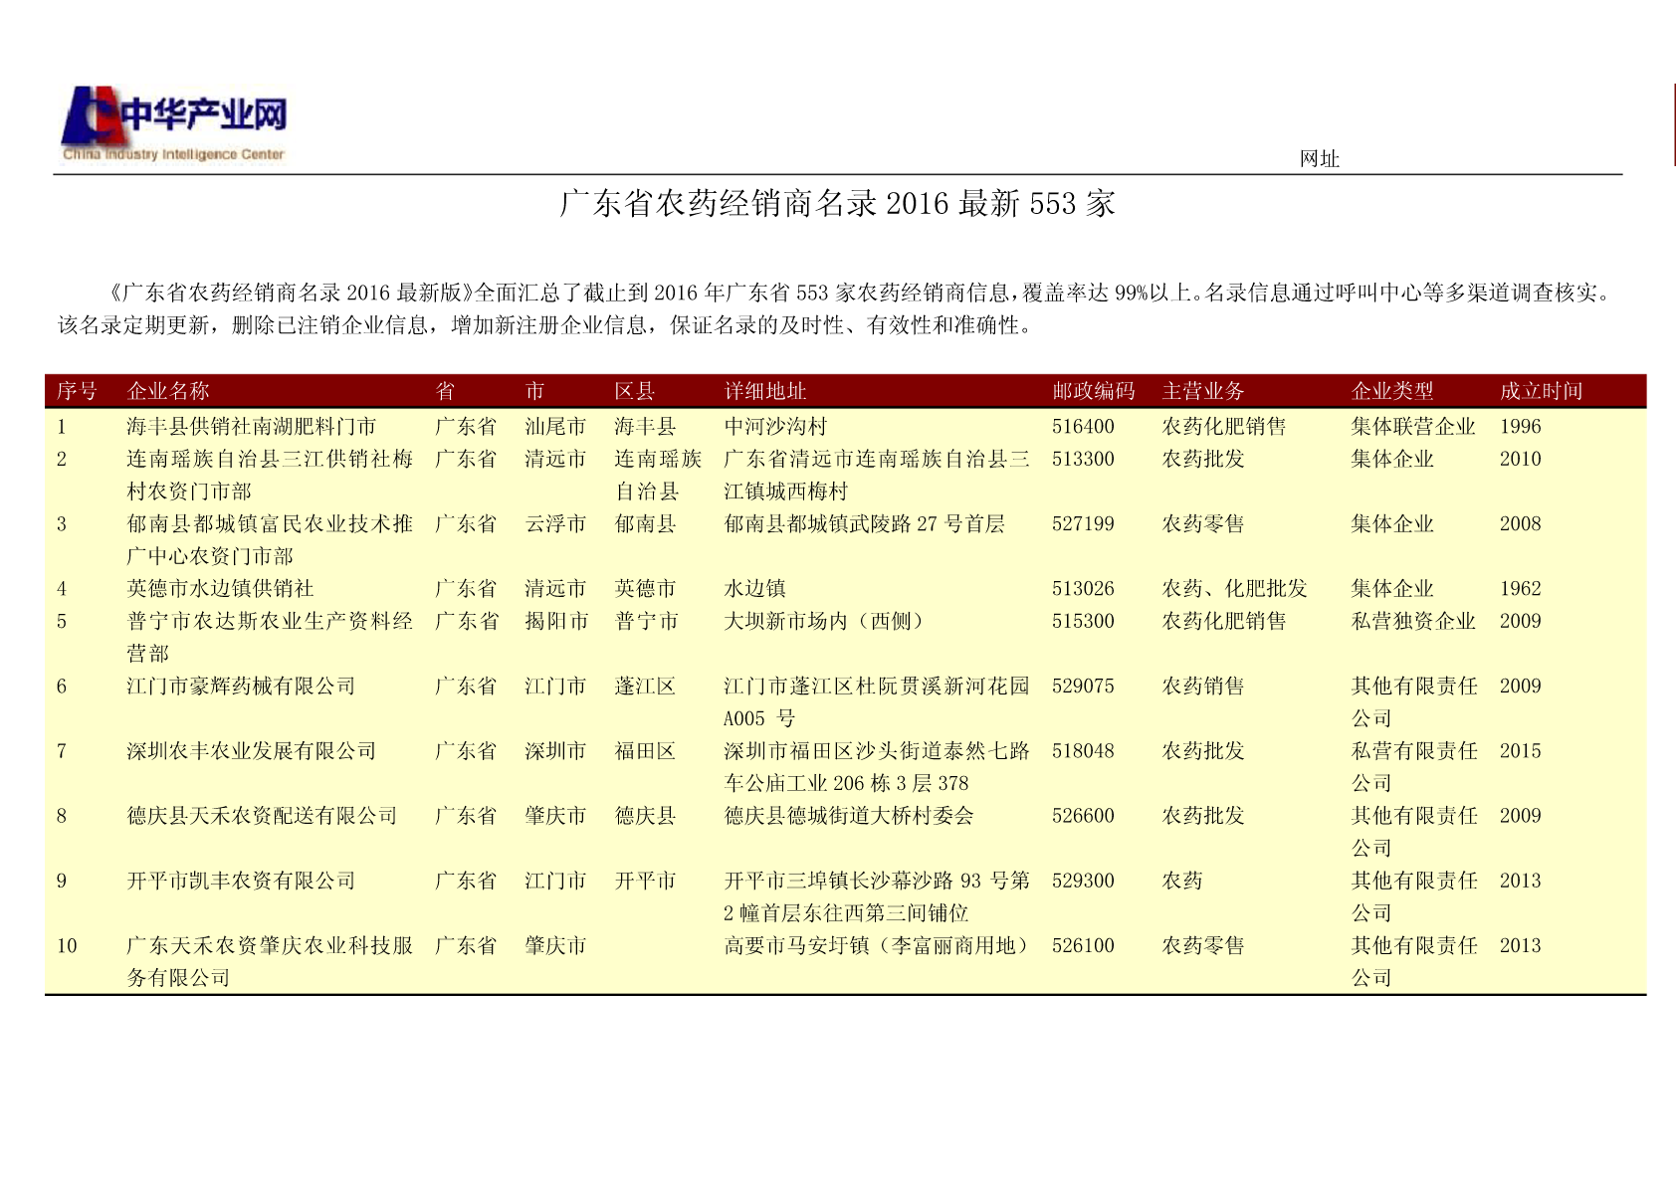
Task: Click city cell 揭阳市
Action: click(555, 621)
